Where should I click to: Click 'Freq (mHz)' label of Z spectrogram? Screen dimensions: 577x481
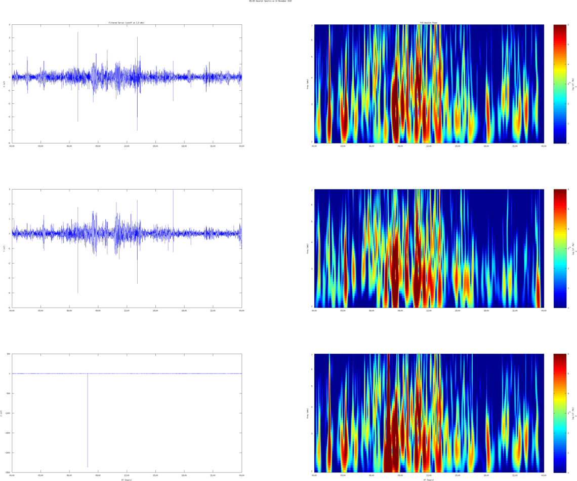click(x=307, y=413)
